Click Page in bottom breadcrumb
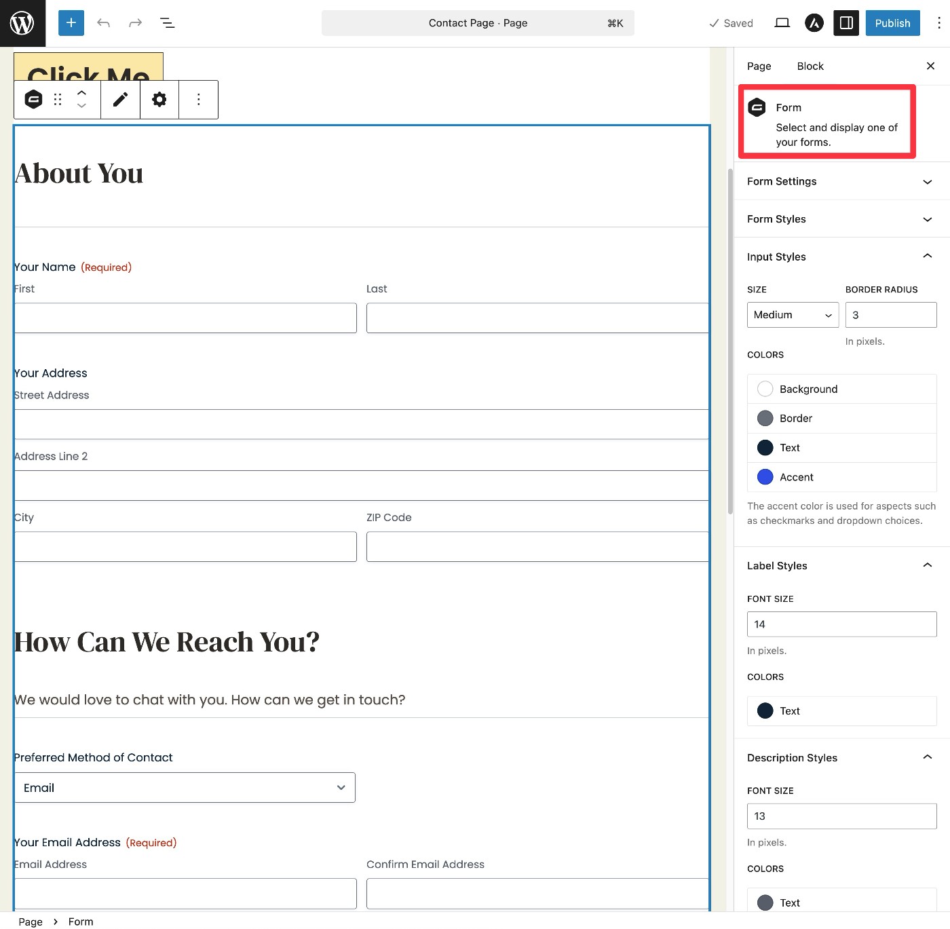This screenshot has height=929, width=950. pyautogui.click(x=31, y=922)
